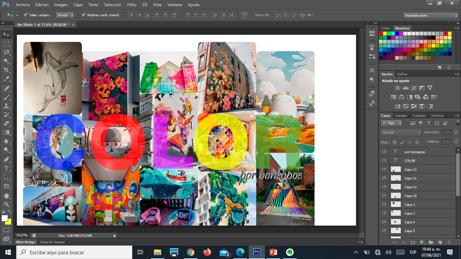Image resolution: width=461 pixels, height=259 pixels.
Task: Open the Capa menu
Action: 78,5
